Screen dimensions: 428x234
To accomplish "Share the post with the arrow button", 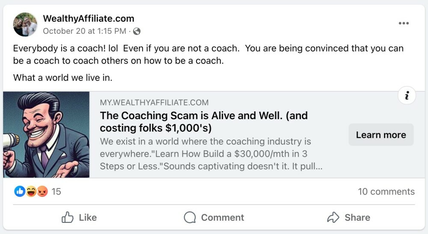I will click(348, 217).
